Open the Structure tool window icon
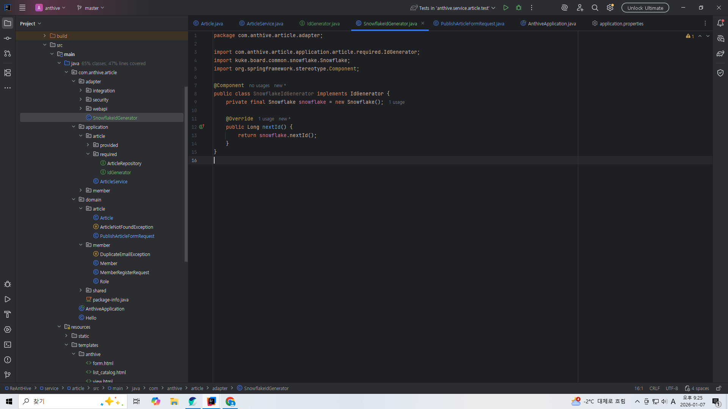This screenshot has height=409, width=728. pyautogui.click(x=8, y=73)
